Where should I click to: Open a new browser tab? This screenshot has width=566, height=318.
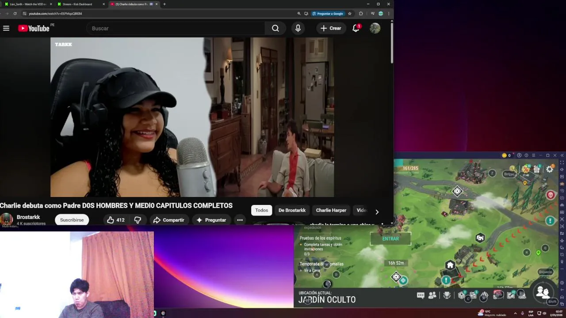point(164,4)
